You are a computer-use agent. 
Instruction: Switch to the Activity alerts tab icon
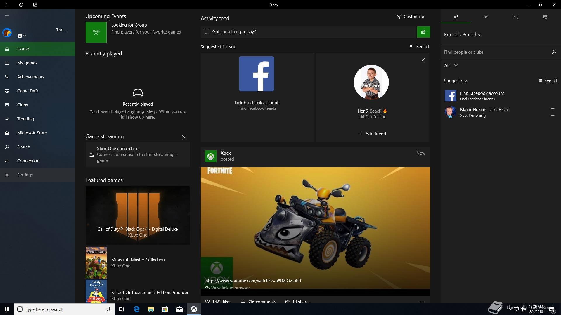click(546, 17)
